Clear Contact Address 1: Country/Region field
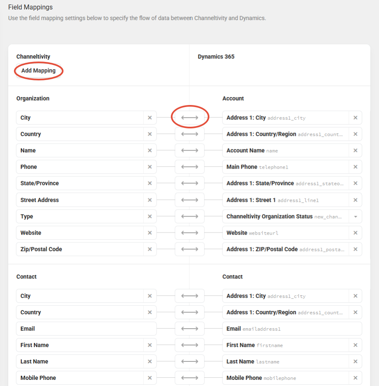 tap(355, 312)
